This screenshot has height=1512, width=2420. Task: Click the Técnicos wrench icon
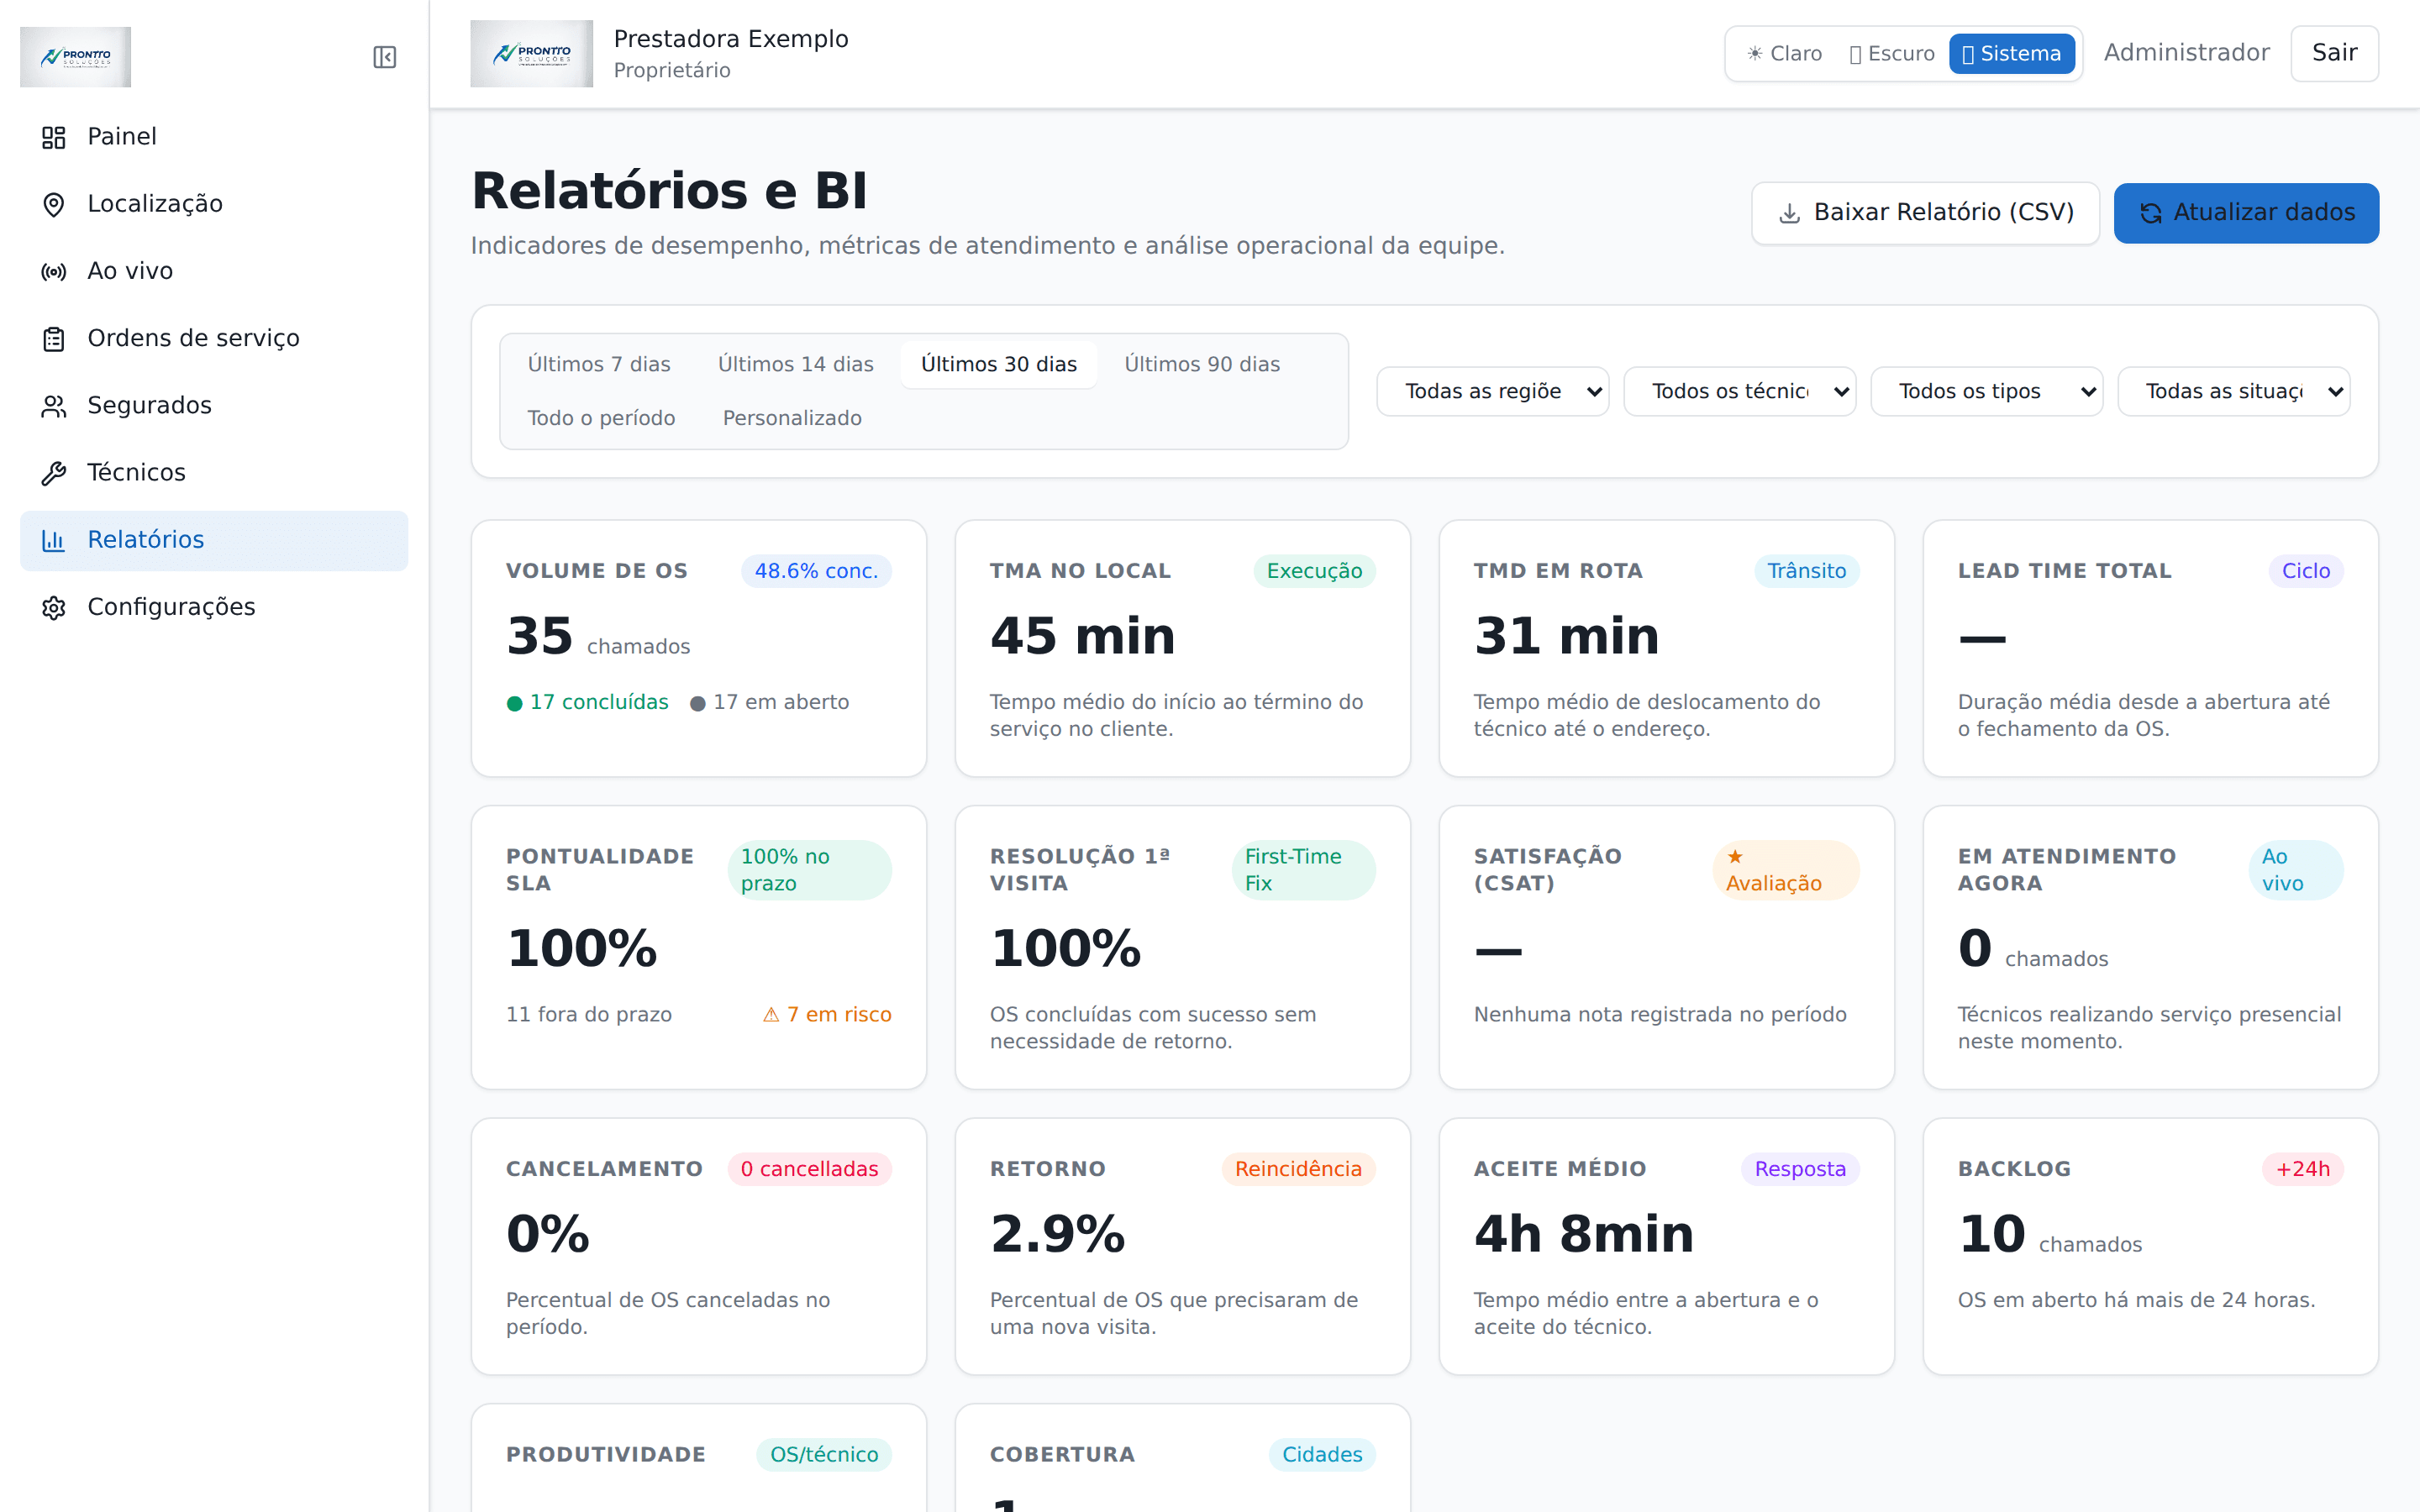tap(54, 473)
